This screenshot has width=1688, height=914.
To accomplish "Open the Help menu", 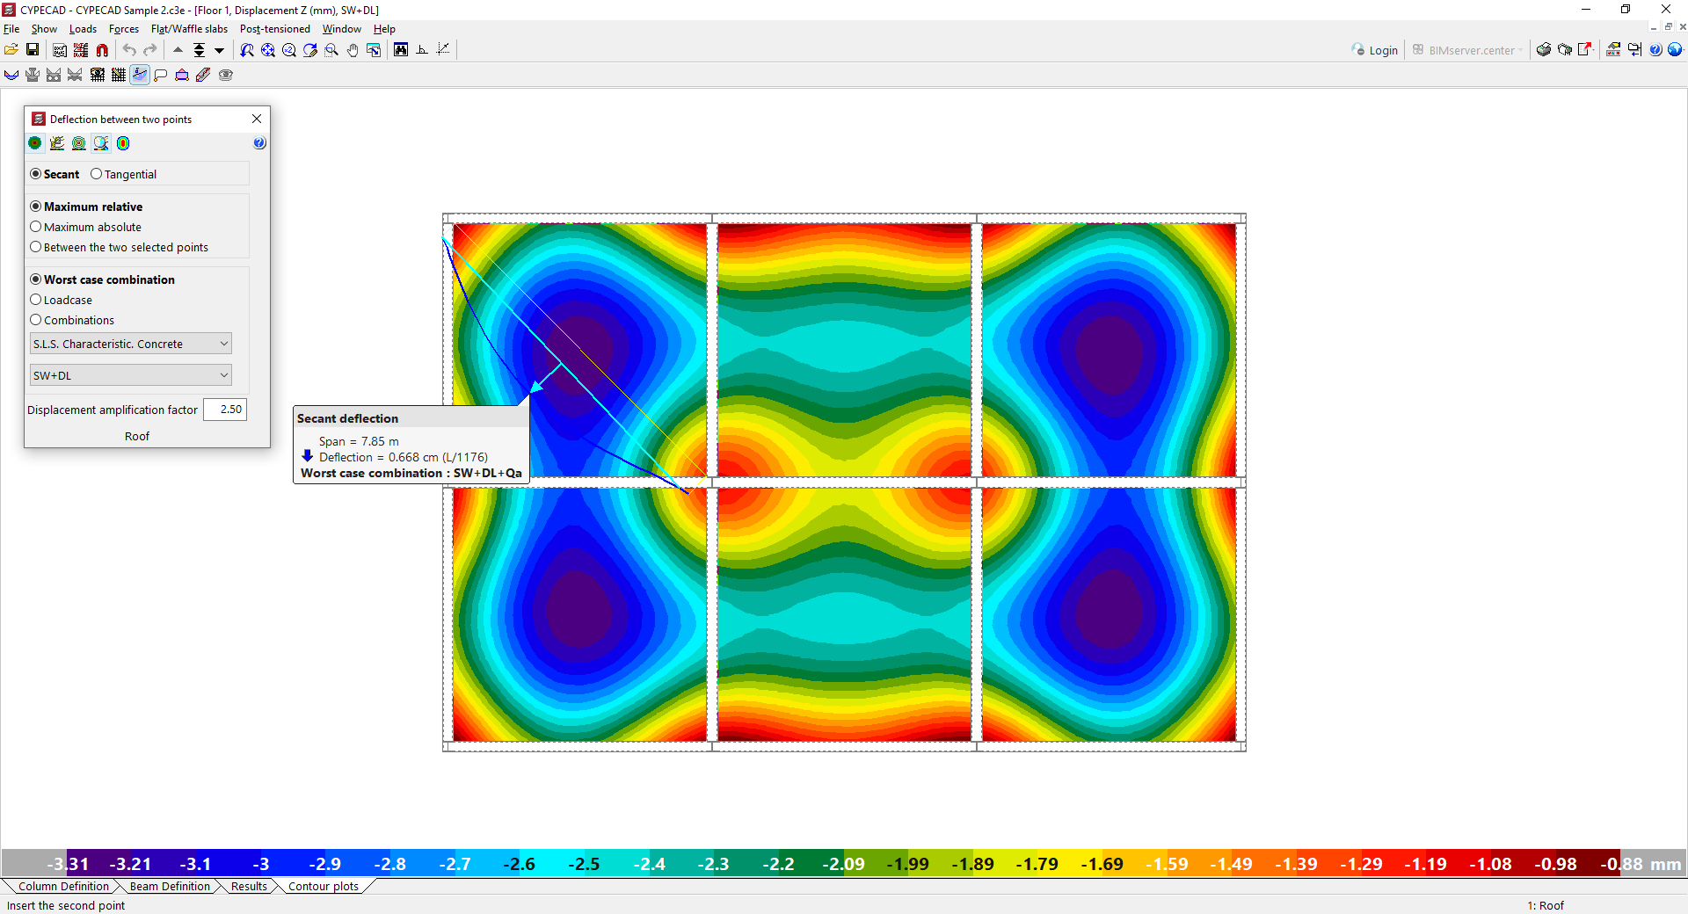I will point(384,29).
